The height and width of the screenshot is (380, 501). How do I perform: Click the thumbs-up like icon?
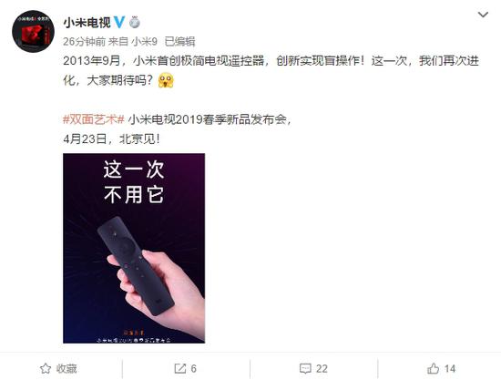[x=433, y=368]
